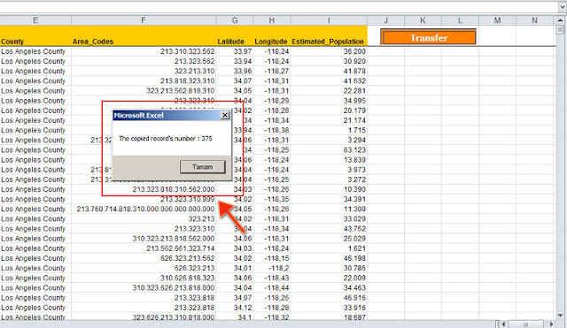Click the Longitude header cell
This screenshot has width=567, height=328.
click(272, 35)
